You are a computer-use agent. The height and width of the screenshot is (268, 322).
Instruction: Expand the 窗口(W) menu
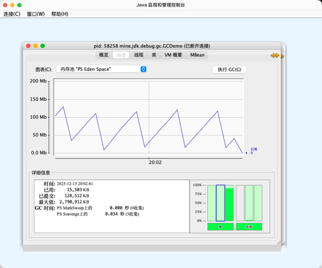coord(36,14)
